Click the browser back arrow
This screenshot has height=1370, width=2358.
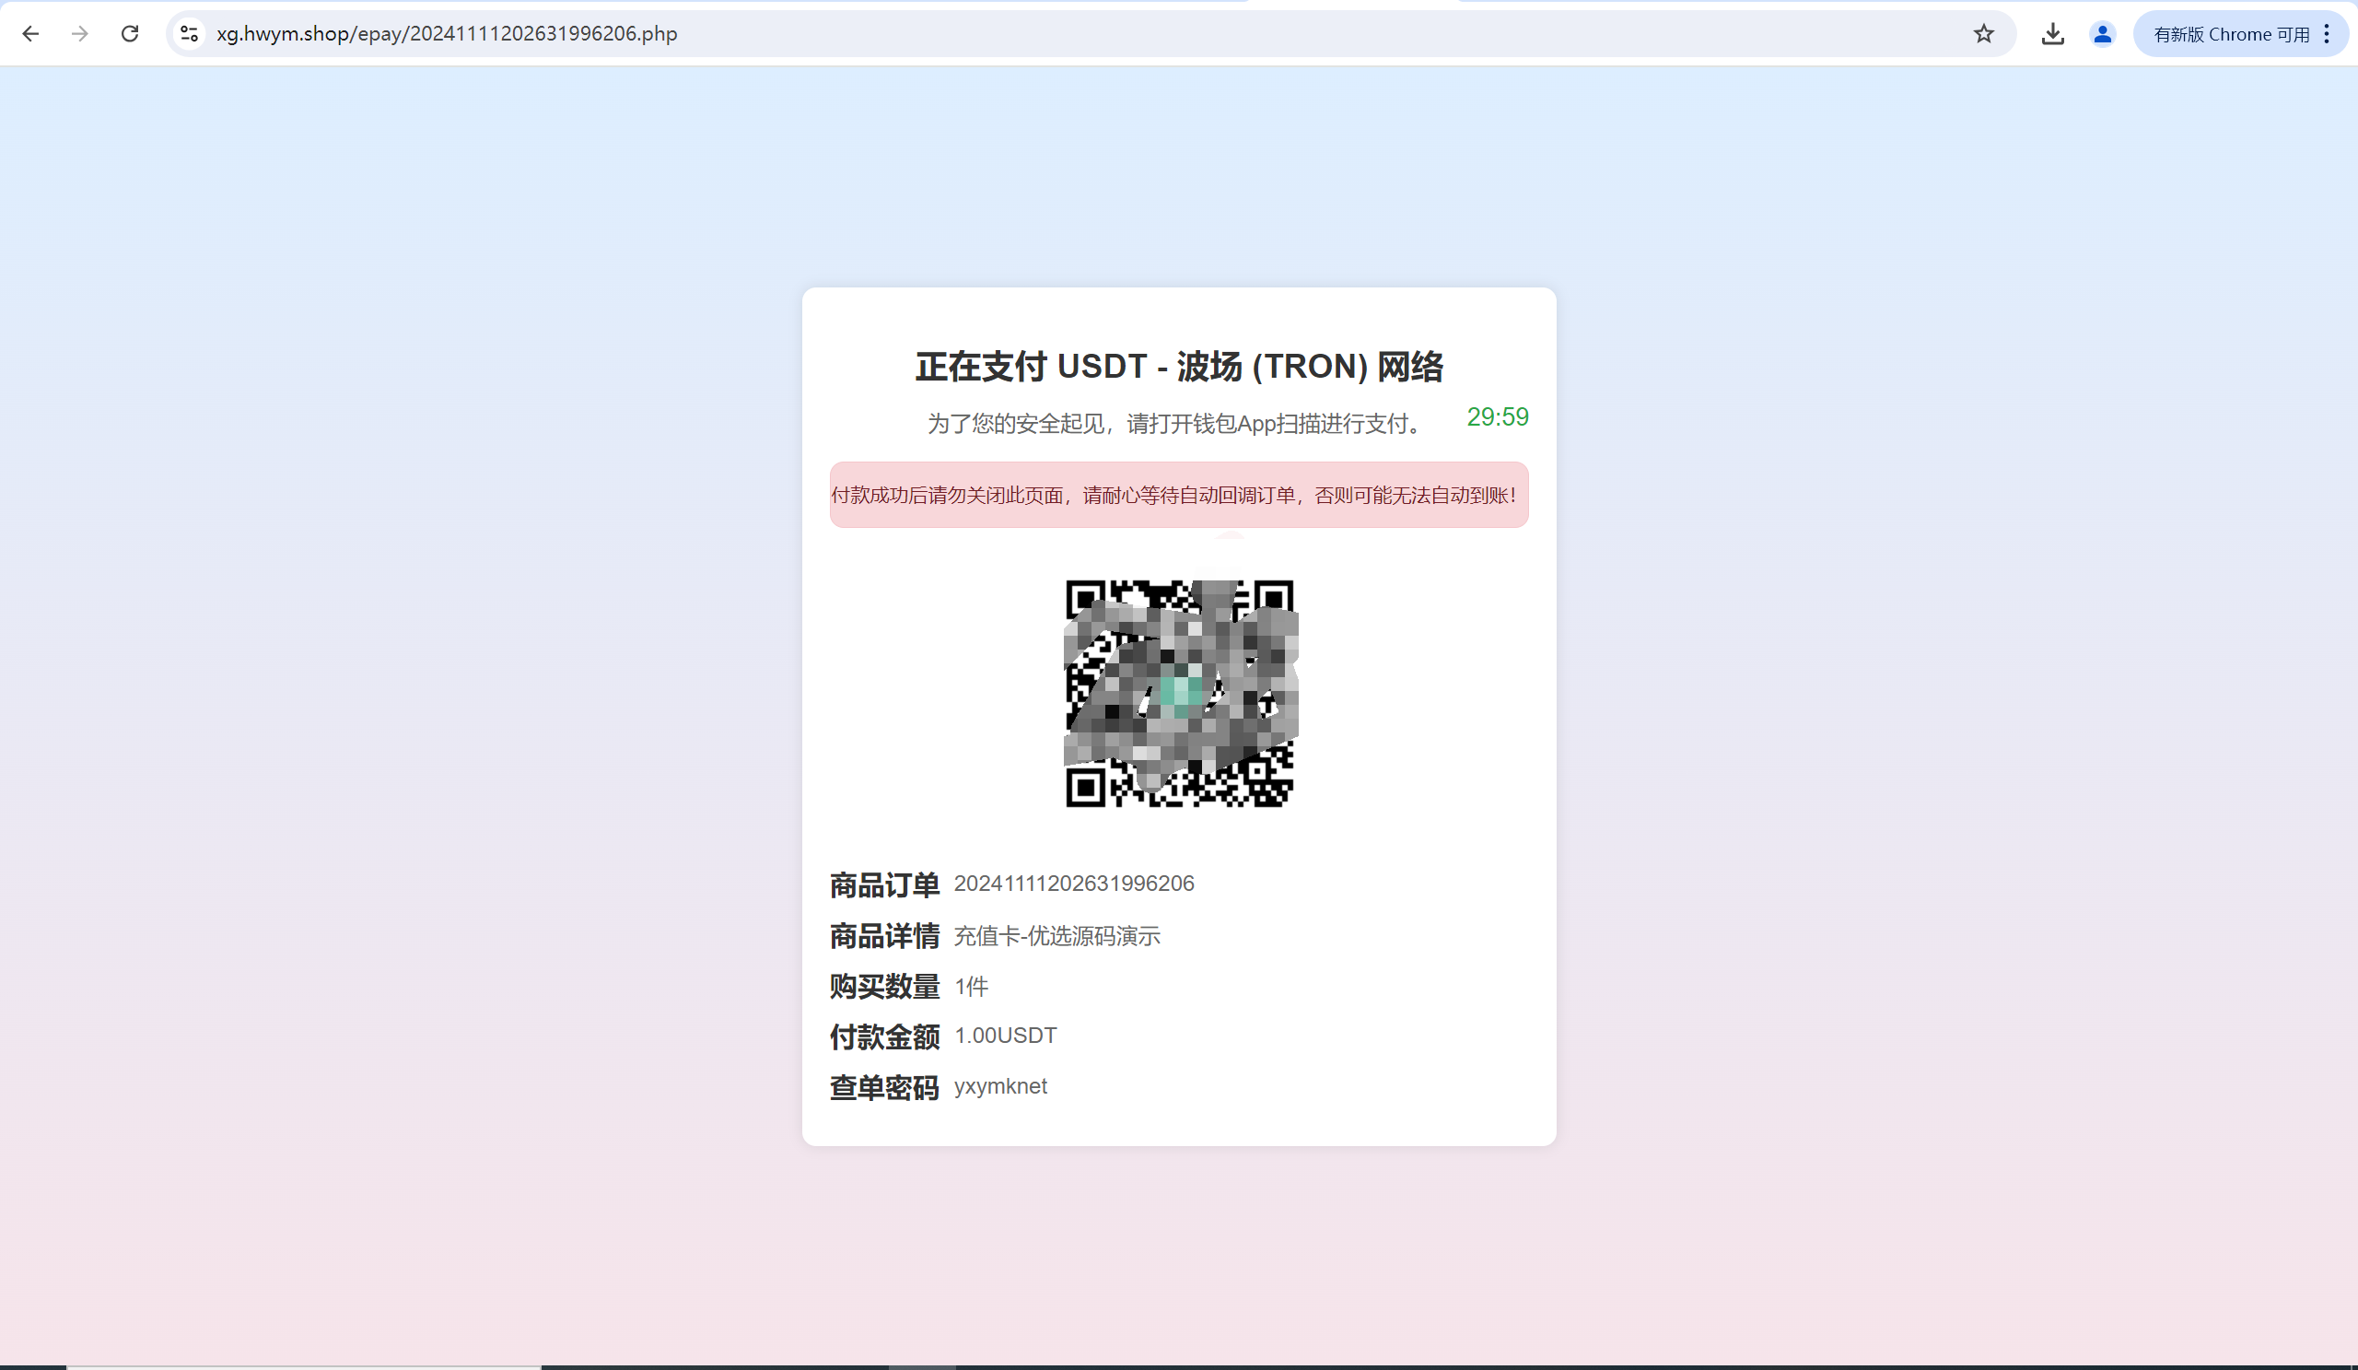(30, 34)
